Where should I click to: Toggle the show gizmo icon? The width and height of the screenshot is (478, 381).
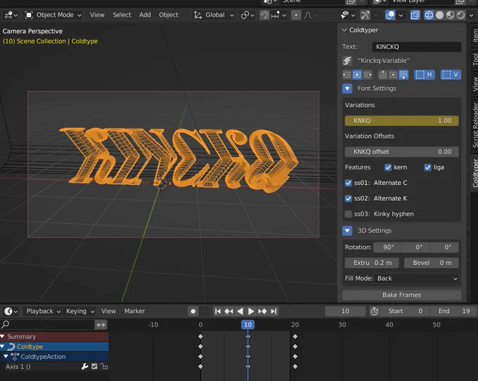click(x=365, y=15)
